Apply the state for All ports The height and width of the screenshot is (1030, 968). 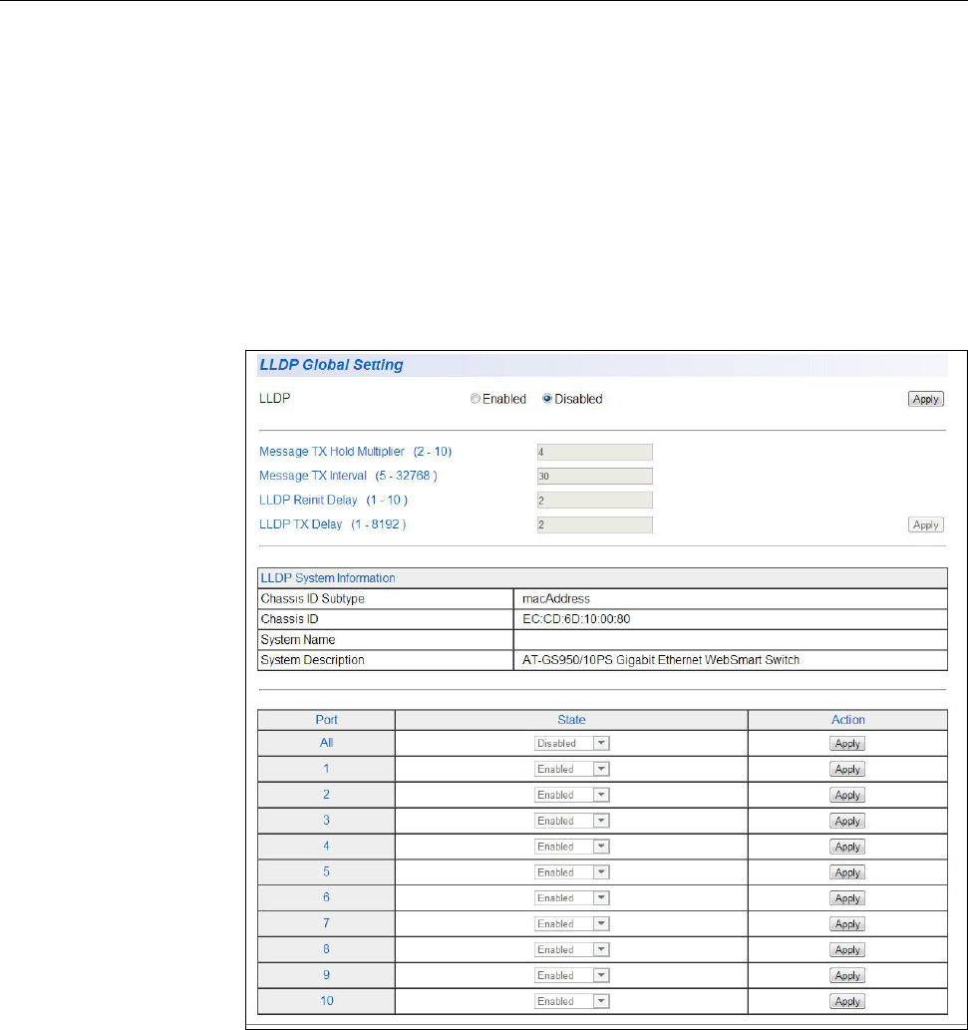pyautogui.click(x=847, y=744)
